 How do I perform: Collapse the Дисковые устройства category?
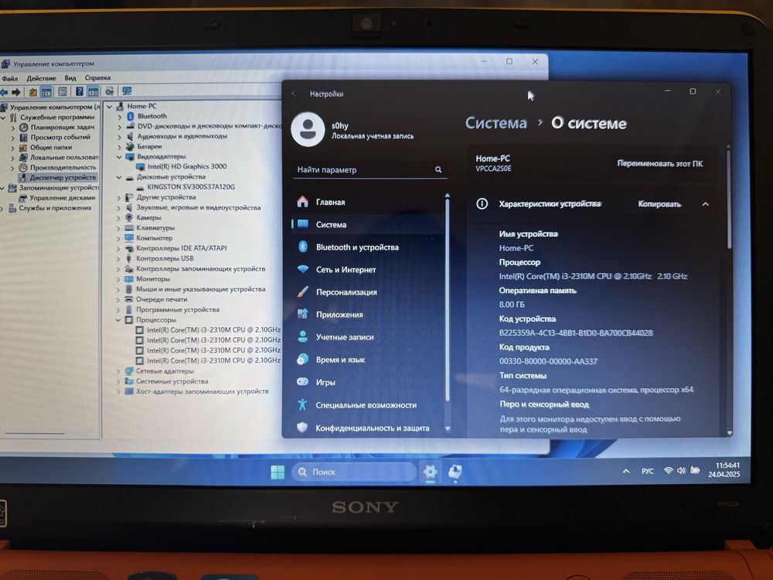point(119,177)
